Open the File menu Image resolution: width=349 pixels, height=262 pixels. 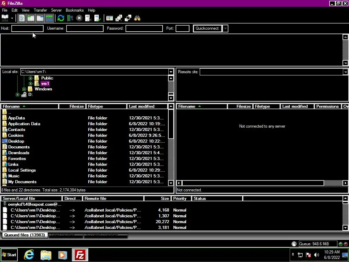5,10
